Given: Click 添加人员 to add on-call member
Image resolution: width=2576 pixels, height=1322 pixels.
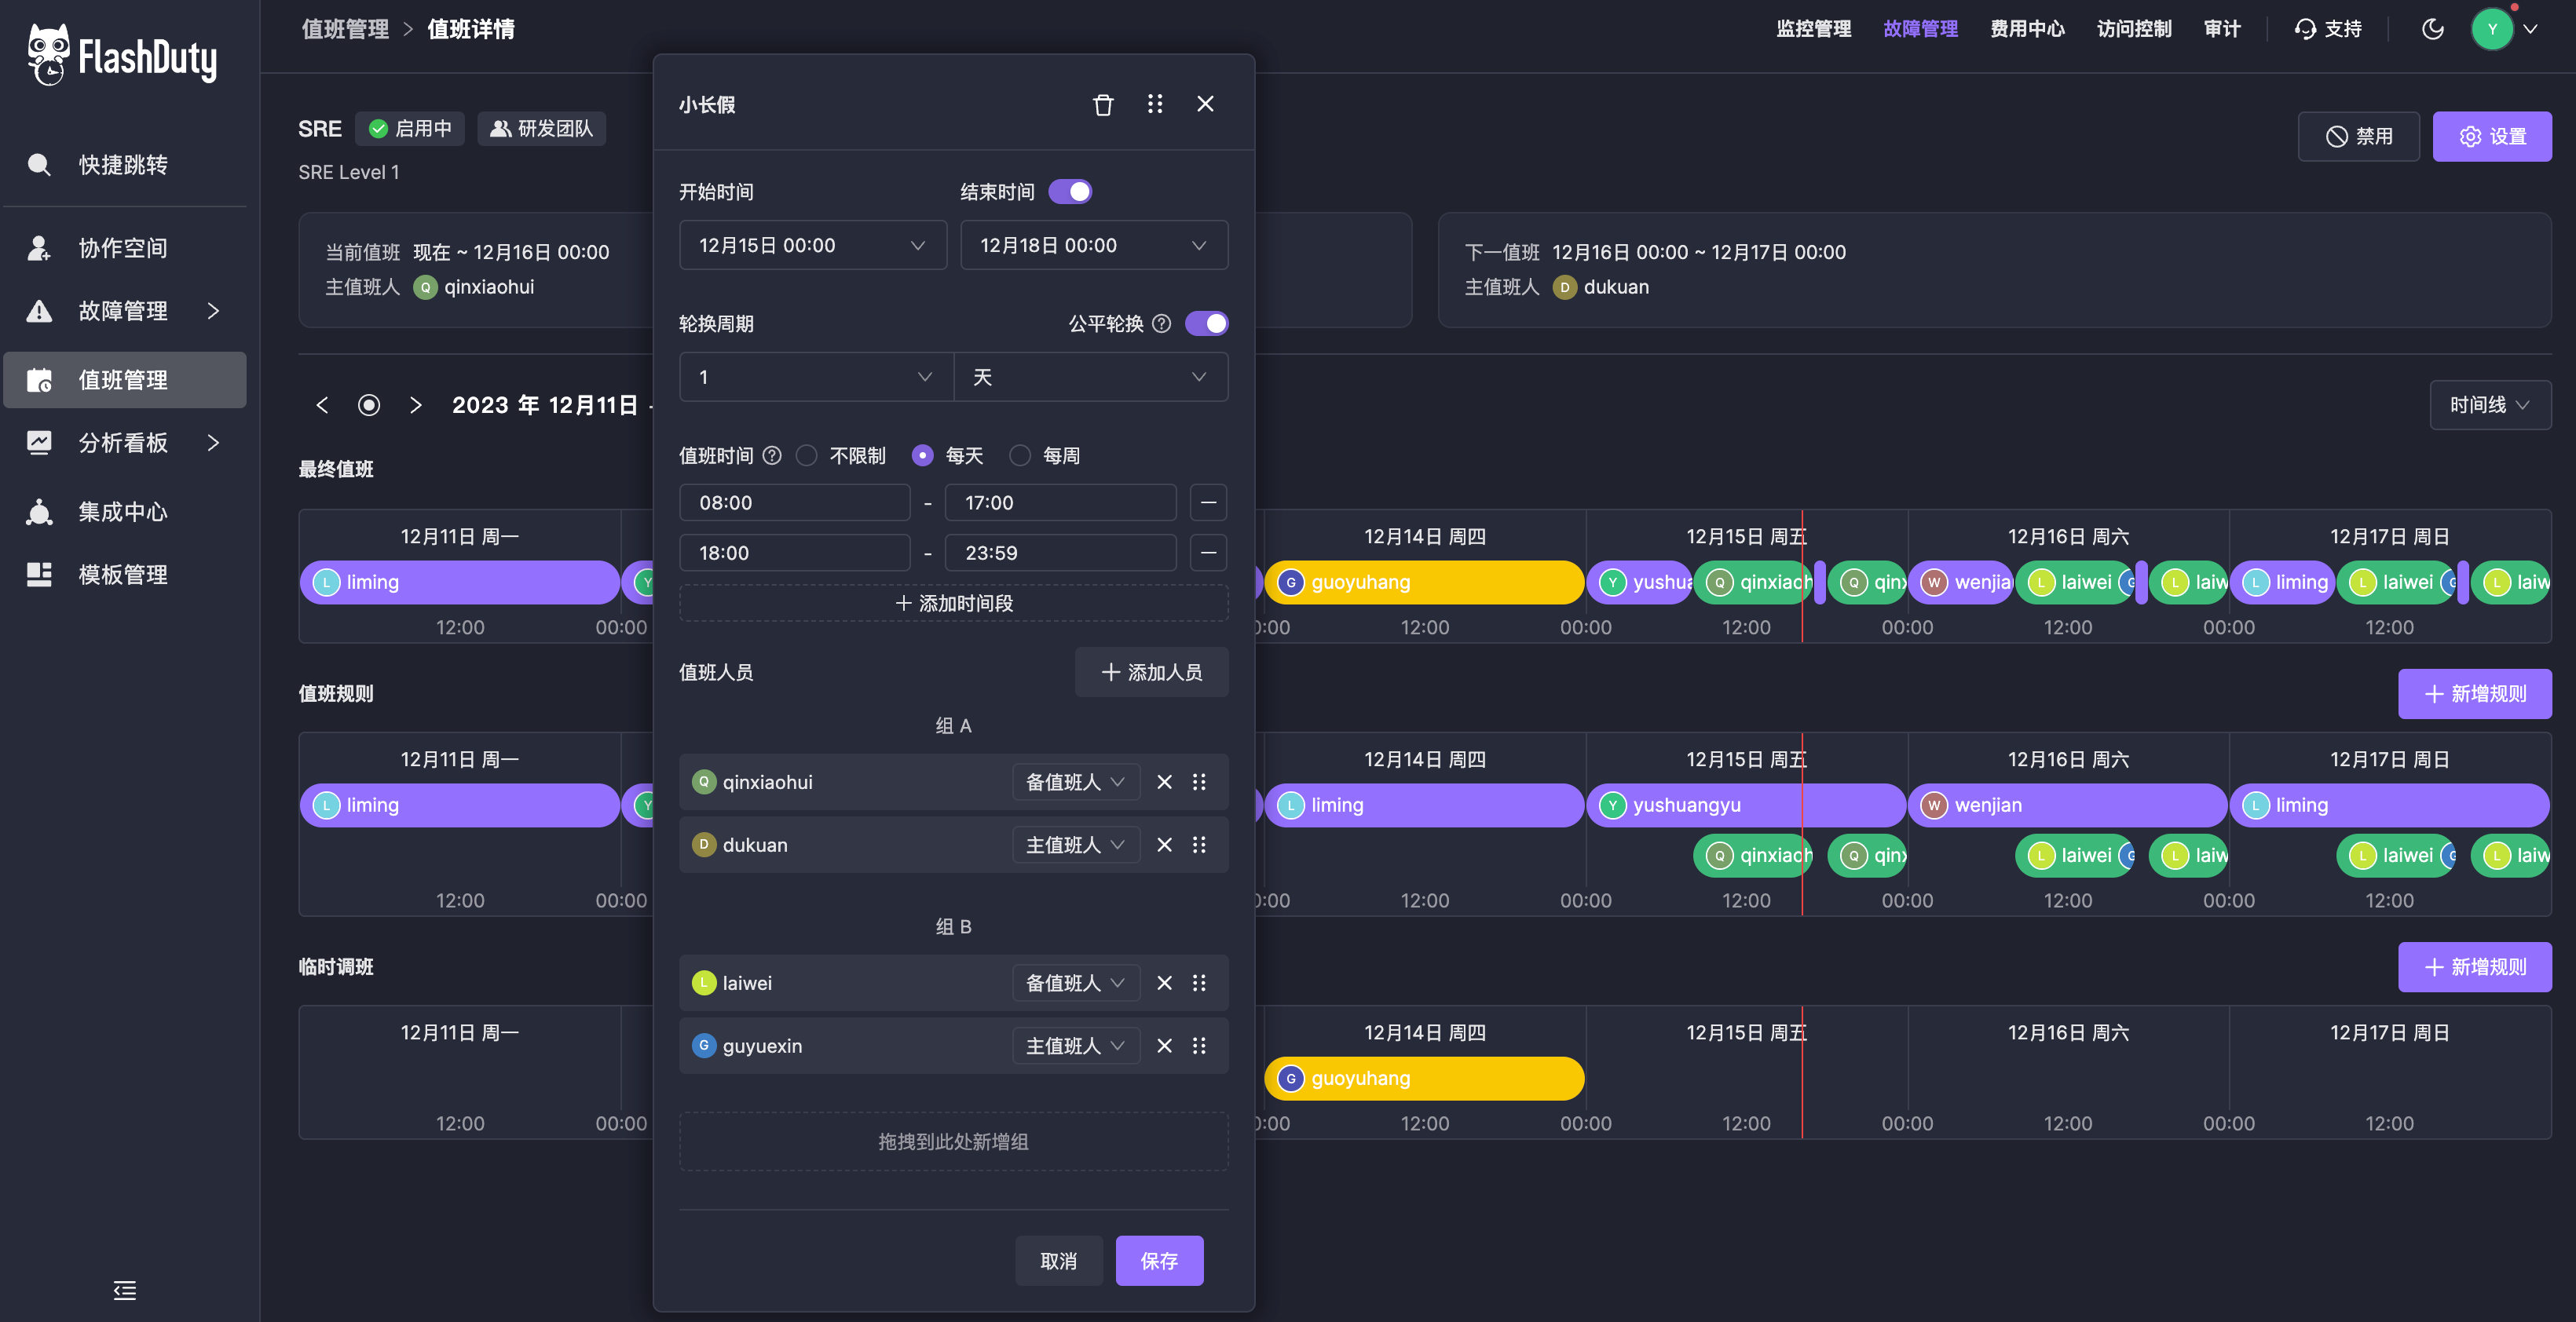Looking at the screenshot, I should [1151, 671].
